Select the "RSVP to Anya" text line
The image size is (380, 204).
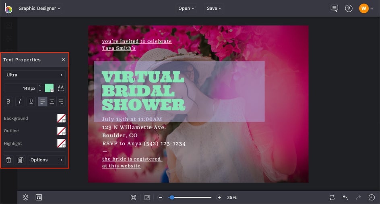(144, 144)
